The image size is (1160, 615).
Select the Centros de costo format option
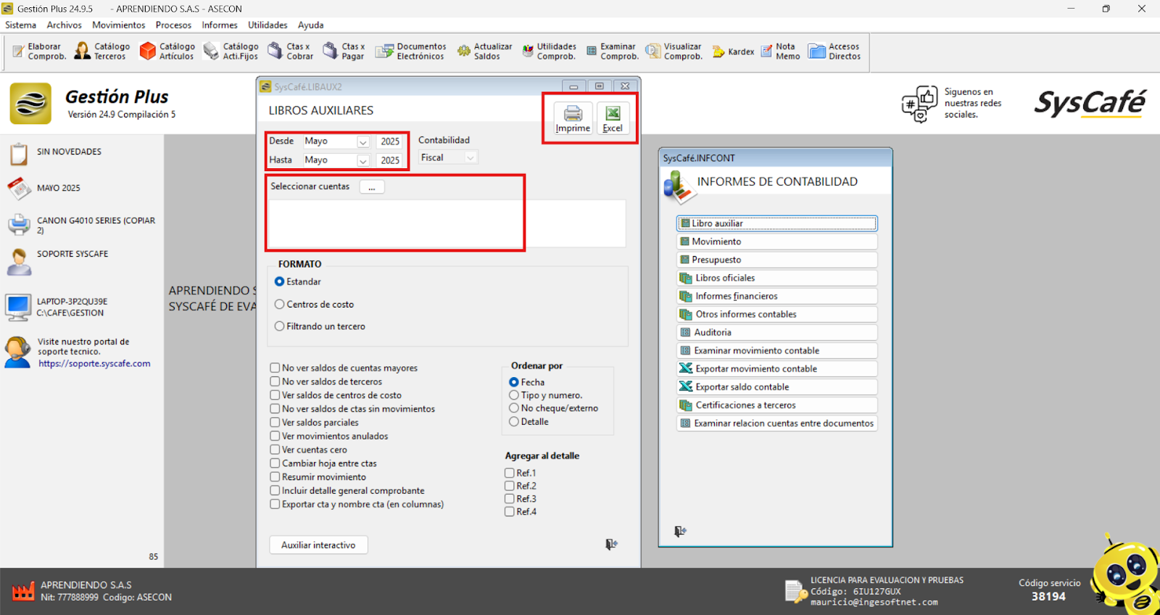280,305
